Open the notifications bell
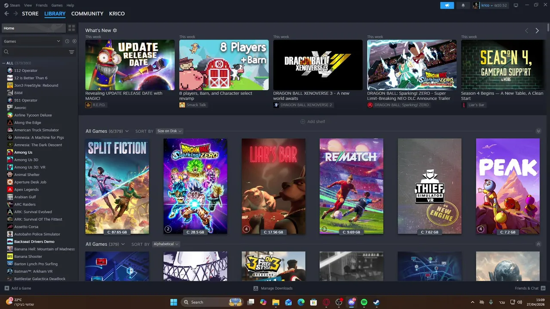 click(463, 5)
